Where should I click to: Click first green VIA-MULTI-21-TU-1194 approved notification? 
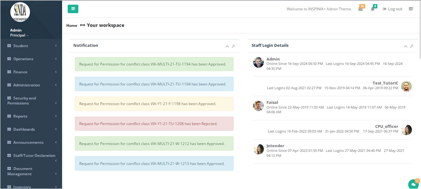pos(154,64)
